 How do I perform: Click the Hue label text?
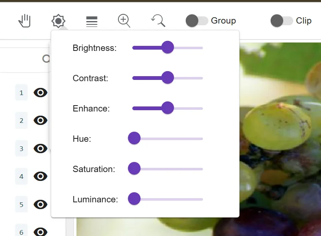click(82, 139)
